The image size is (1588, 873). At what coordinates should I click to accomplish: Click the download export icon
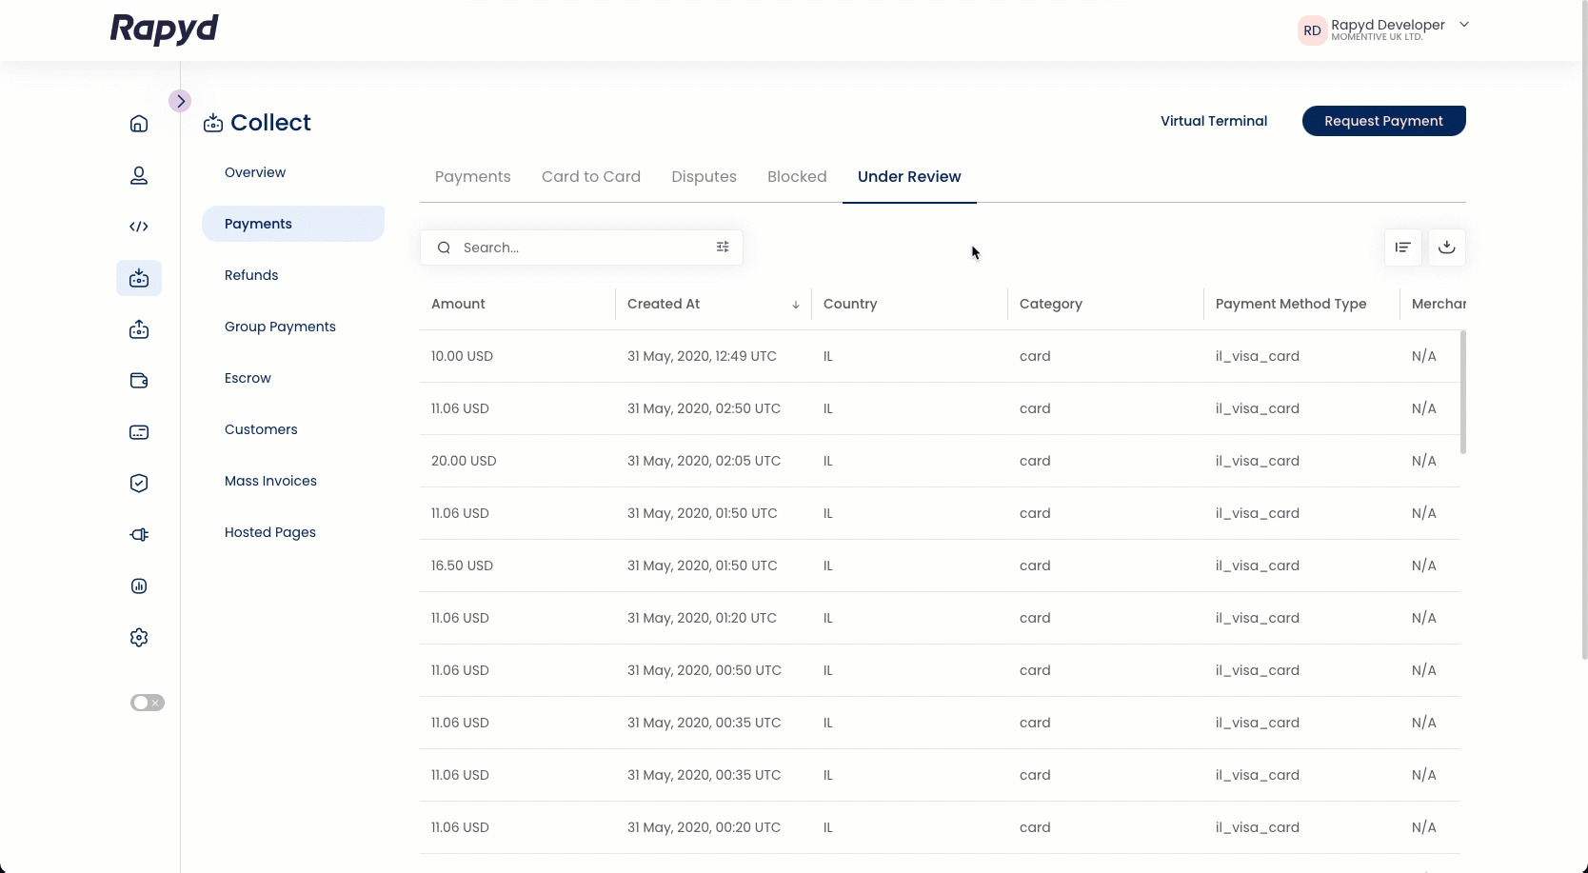(x=1447, y=248)
